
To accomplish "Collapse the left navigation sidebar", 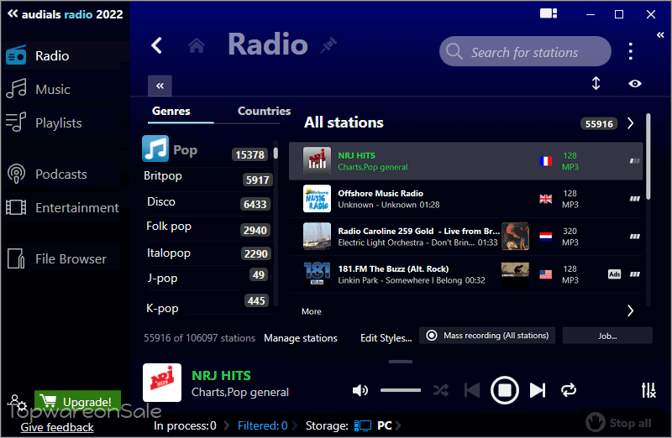I will click(13, 13).
